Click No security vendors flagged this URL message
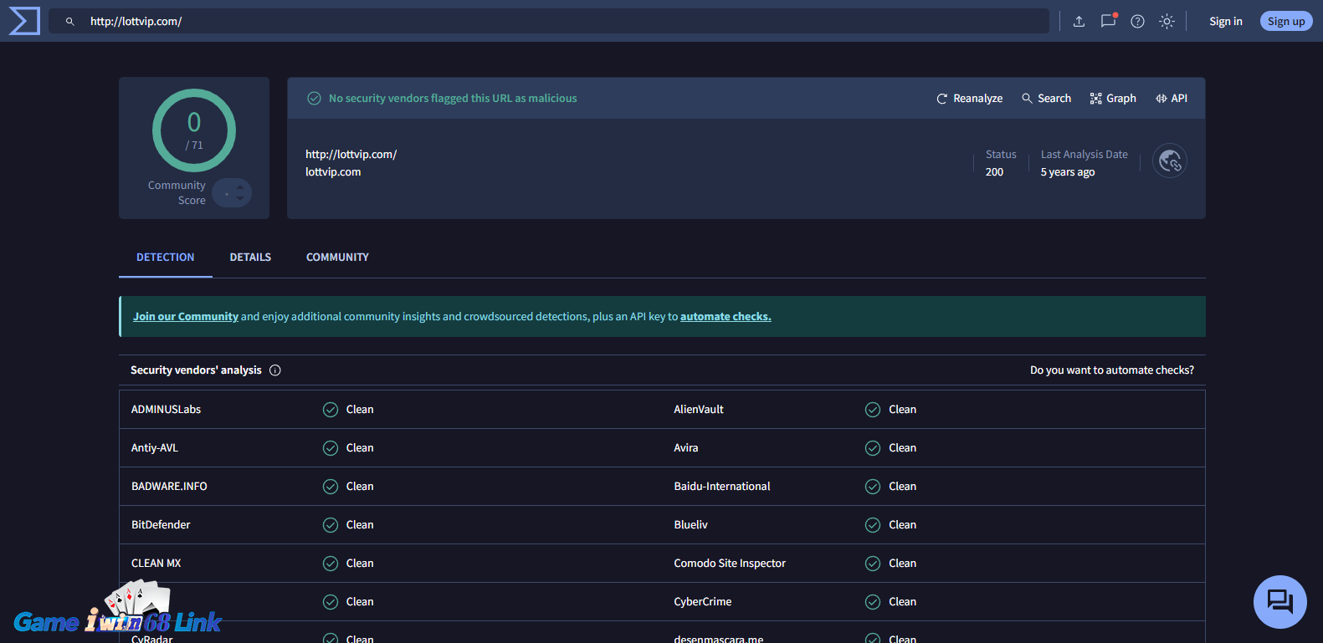Screen dimensions: 1323x643 click(x=453, y=99)
